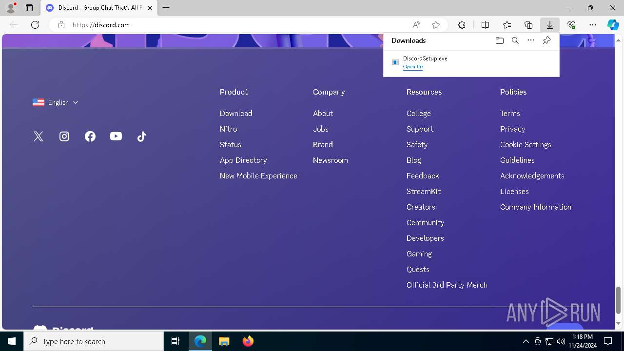Image resolution: width=624 pixels, height=351 pixels.
Task: Open the Terms link
Action: pos(510,113)
